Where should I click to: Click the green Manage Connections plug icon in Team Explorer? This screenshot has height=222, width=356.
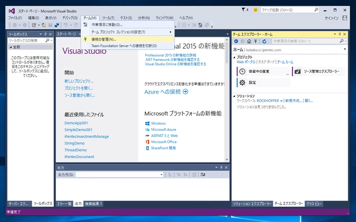click(256, 41)
